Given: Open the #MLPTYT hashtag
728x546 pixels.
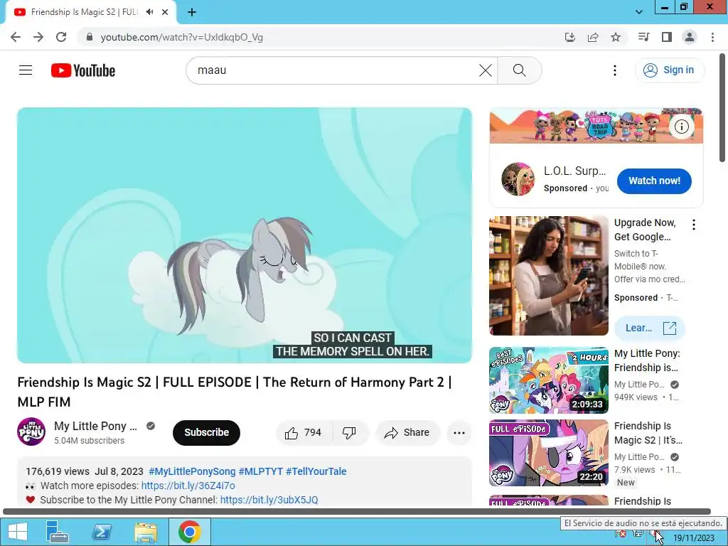Looking at the screenshot, I should point(260,471).
